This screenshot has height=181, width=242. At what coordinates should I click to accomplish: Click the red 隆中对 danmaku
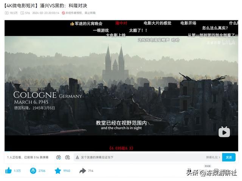point(121,23)
